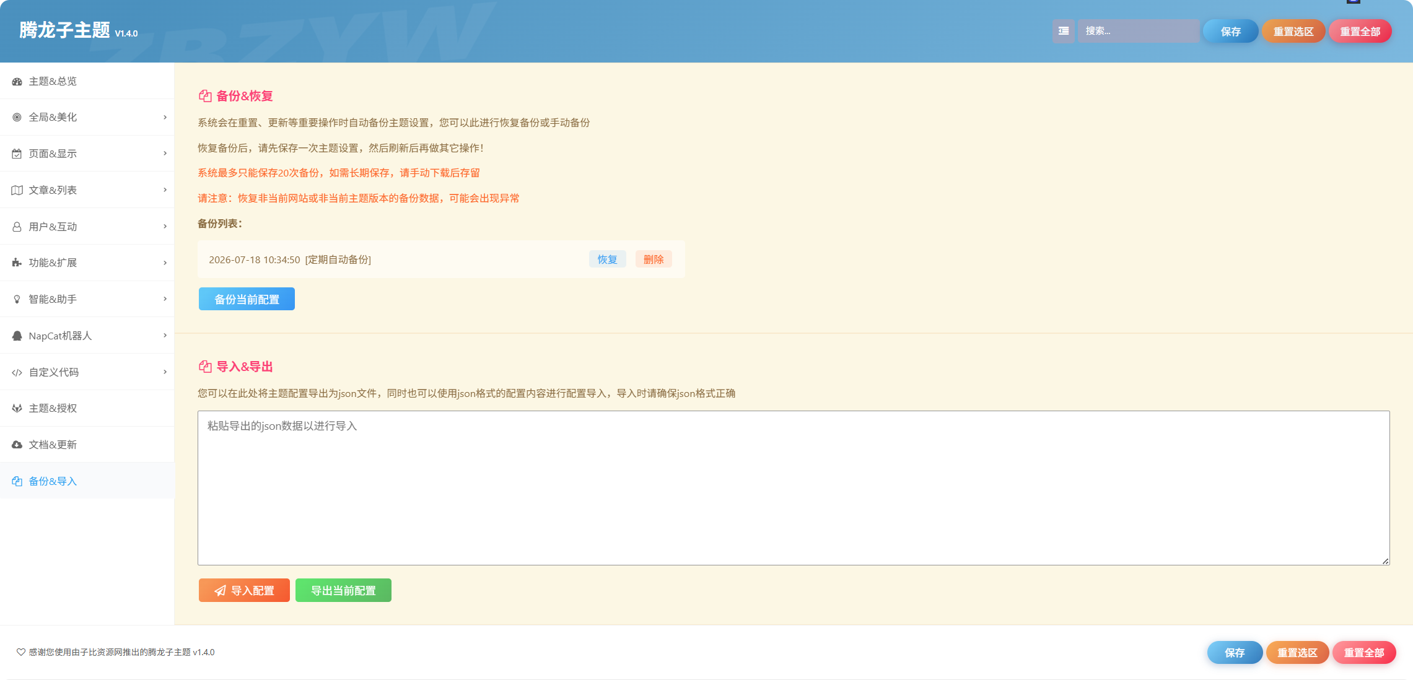1413x680 pixels.
Task: Open the 全局&美化 menu label
Action: (x=53, y=117)
